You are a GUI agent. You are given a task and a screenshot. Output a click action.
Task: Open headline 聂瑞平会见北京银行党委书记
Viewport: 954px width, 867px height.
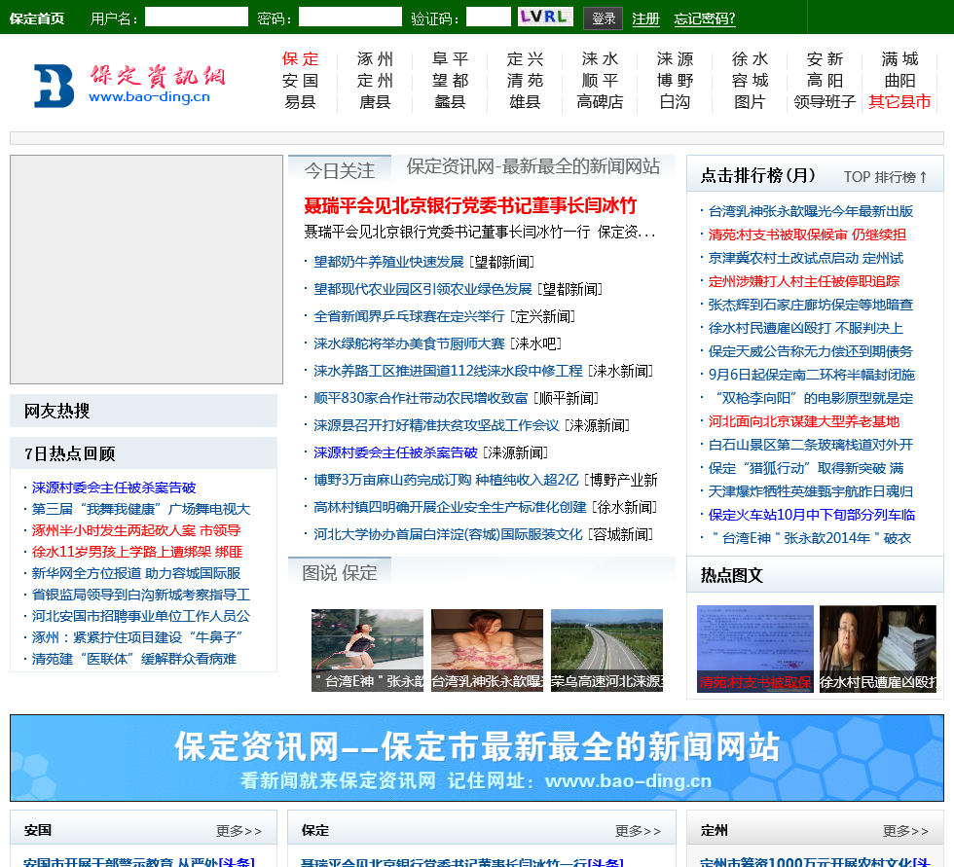[x=470, y=205]
